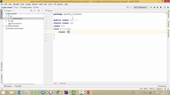170x95 pixels.
Task: Open the Build menu
Action: [41, 4]
